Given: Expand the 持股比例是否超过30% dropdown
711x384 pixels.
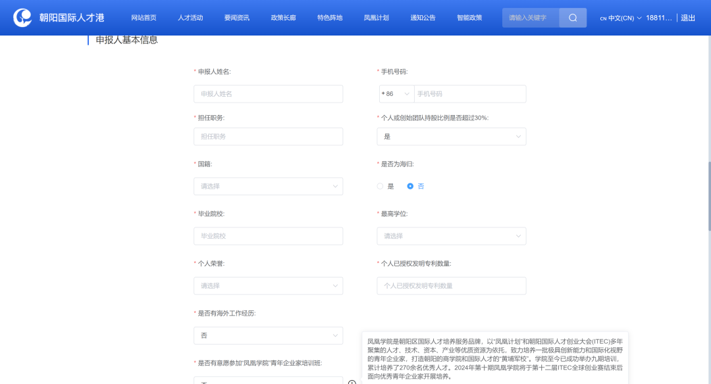Looking at the screenshot, I should [x=452, y=137].
